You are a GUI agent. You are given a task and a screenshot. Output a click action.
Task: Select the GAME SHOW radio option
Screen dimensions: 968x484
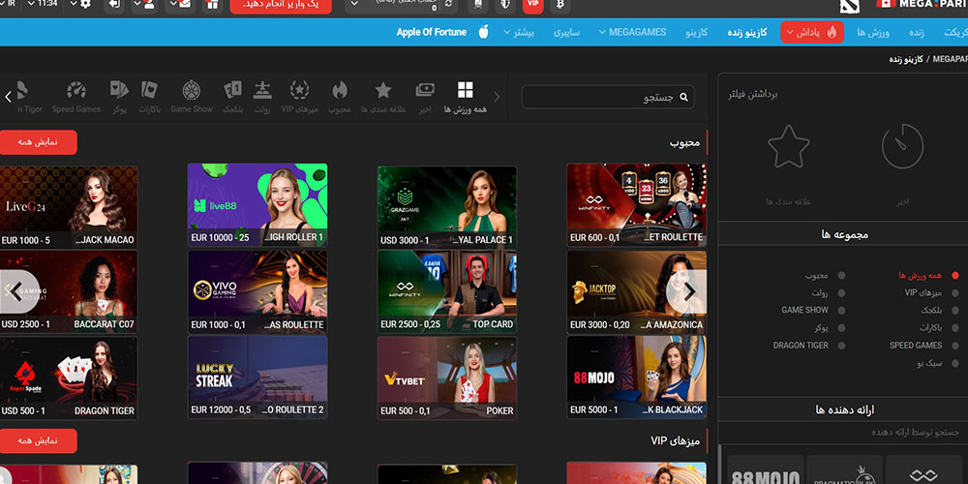tap(841, 310)
